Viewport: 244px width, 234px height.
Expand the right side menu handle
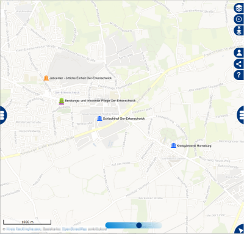[241, 115]
